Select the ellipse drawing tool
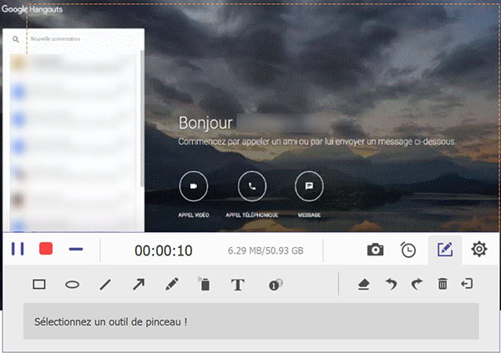This screenshot has height=353, width=501. pos(73,285)
